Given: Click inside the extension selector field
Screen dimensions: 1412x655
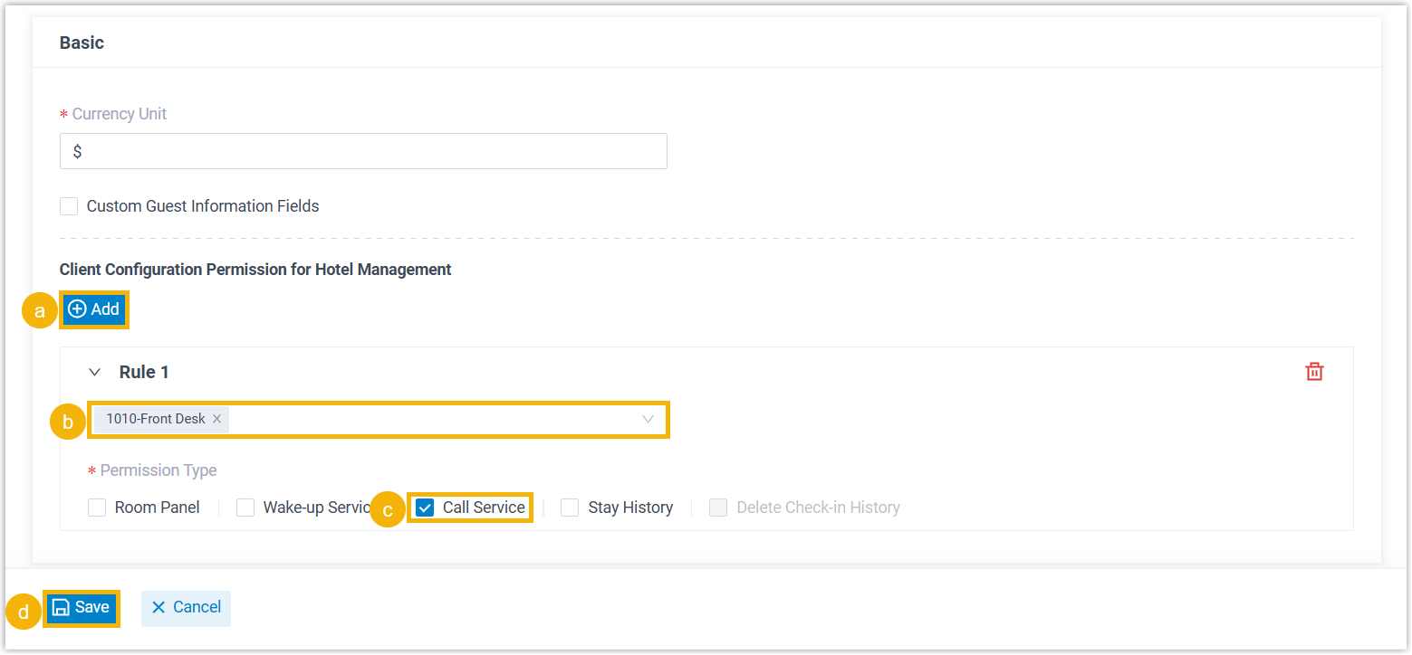Looking at the screenshot, I should click(435, 419).
